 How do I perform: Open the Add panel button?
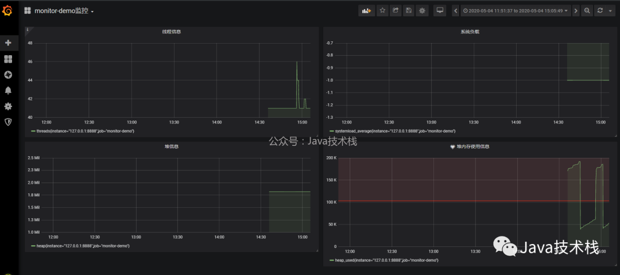(x=366, y=10)
